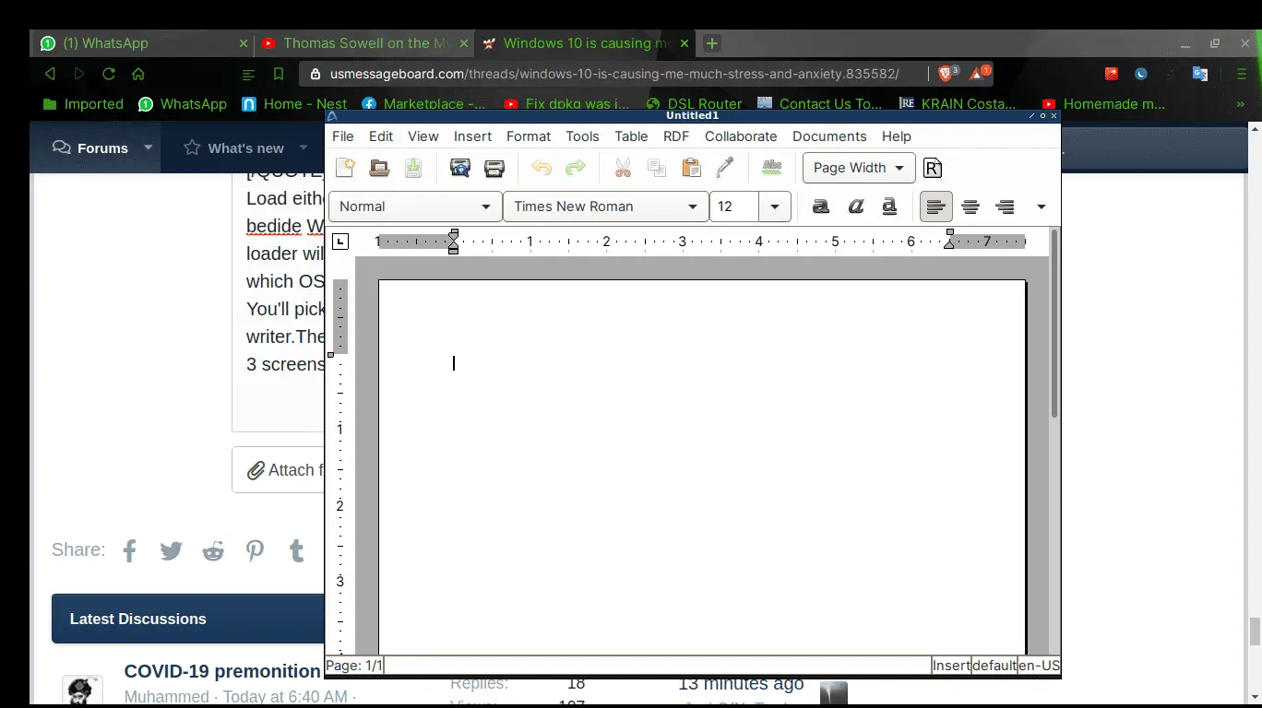Screen dimensions: 1262x708
Task: Toggle underline text formatting
Action: (x=889, y=206)
